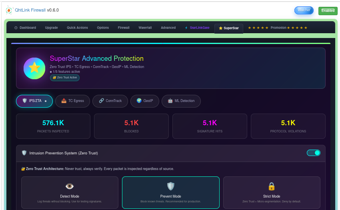
Task: Click the QhtLink Firewall logo icon
Action: point(9,10)
